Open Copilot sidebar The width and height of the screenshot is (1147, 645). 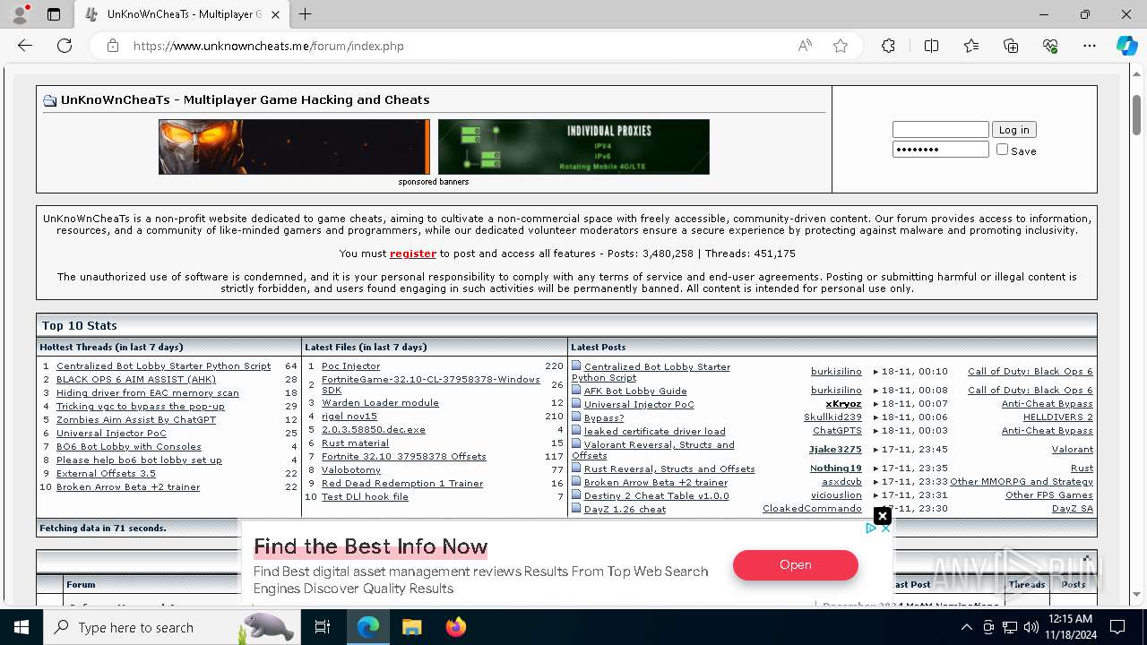1126,46
